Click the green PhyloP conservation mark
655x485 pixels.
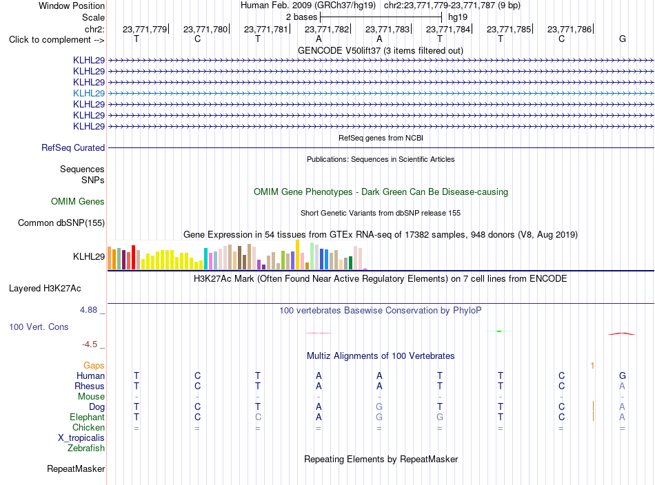499,331
